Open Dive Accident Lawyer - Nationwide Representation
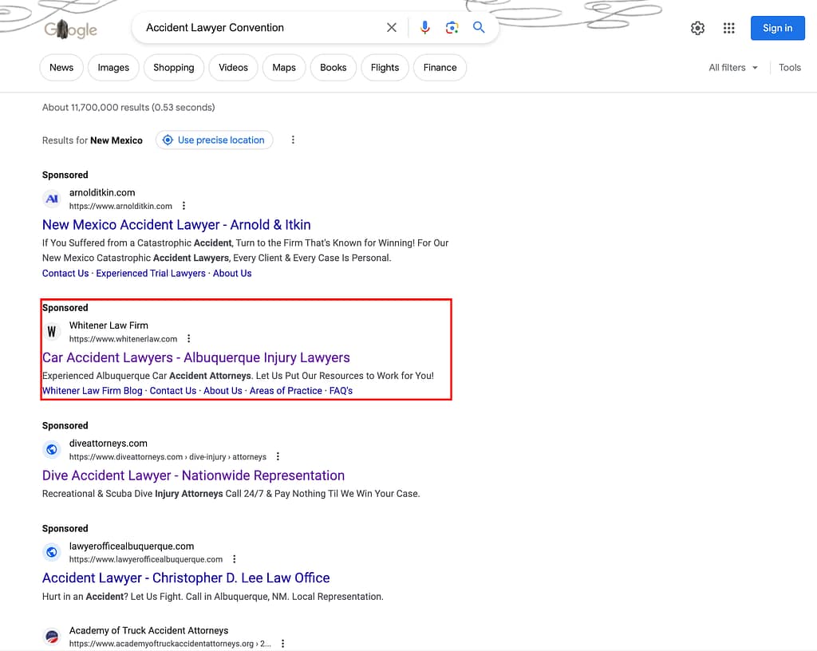 click(193, 475)
